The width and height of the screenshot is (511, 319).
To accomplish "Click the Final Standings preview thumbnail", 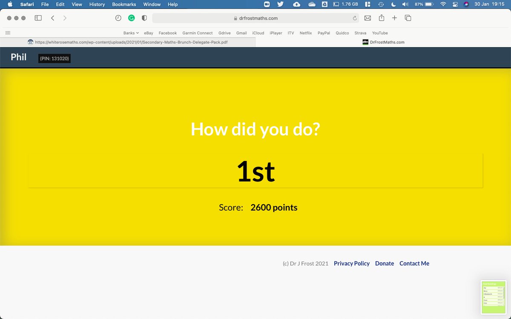I will [493, 296].
